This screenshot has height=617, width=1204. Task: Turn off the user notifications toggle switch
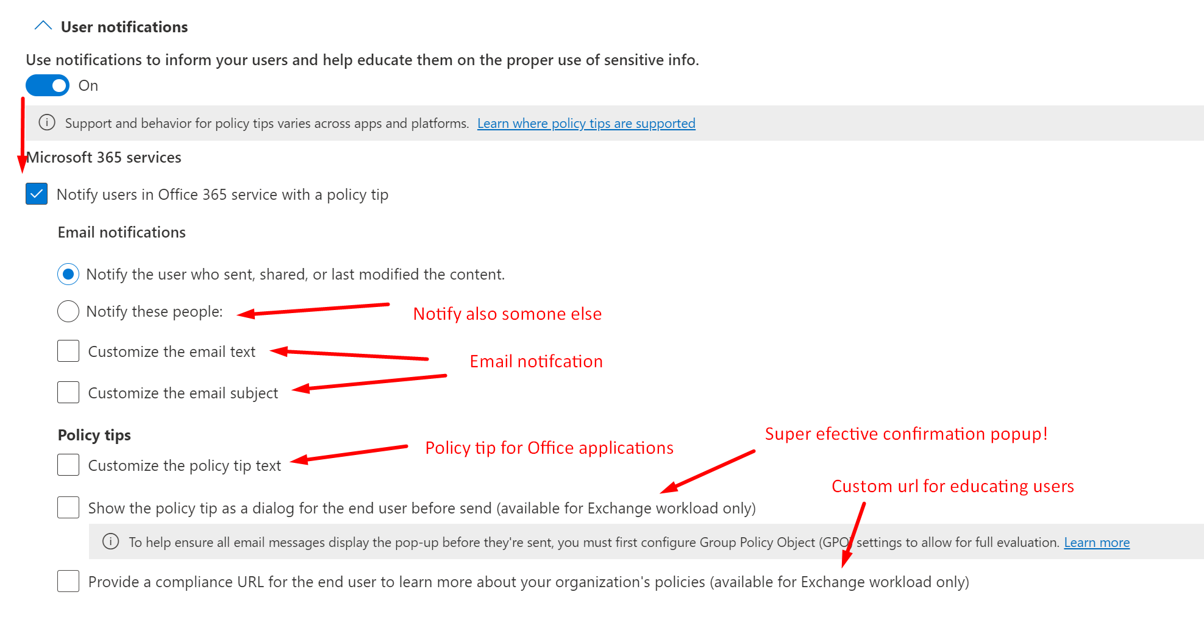[x=48, y=86]
